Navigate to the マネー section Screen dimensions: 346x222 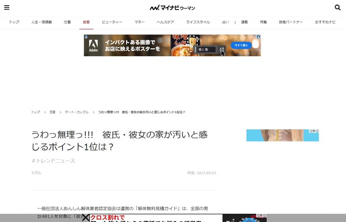[140, 22]
